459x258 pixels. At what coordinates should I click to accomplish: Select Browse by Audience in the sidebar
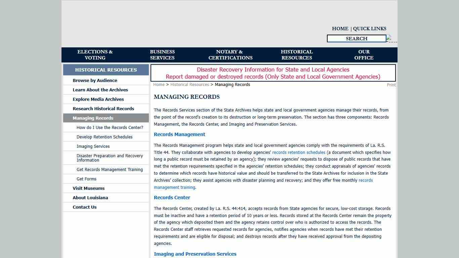tap(95, 80)
